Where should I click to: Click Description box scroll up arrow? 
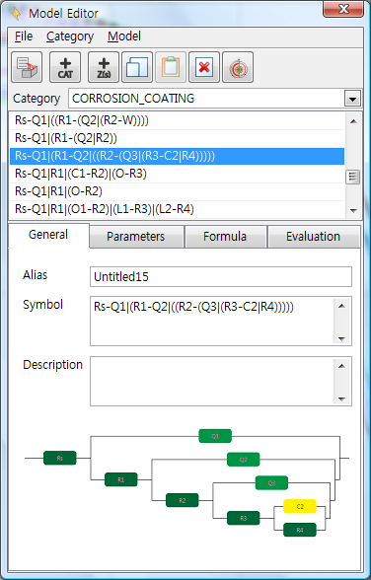click(x=341, y=366)
